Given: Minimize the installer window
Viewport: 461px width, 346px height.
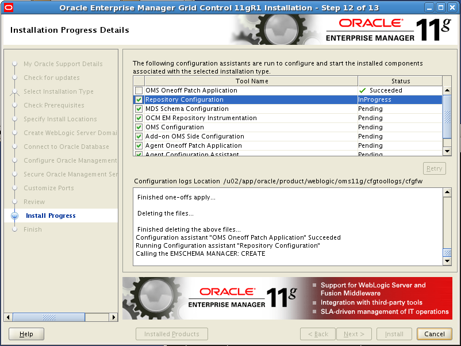Looking at the screenshot, I should tap(429, 7).
